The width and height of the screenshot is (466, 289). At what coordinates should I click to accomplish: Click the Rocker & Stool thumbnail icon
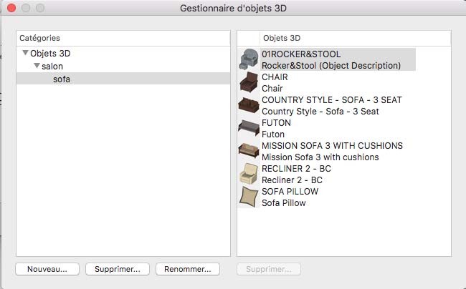click(248, 59)
